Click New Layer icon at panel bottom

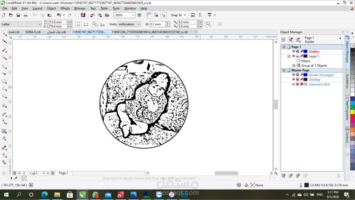tap(283, 176)
